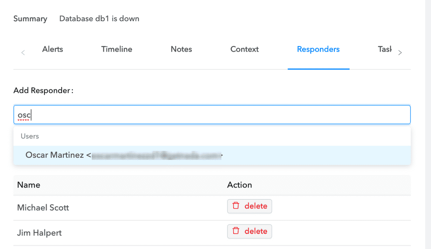Screen dimensions: 431x249
Task: Switch to the Alerts tab
Action: [x=52, y=49]
